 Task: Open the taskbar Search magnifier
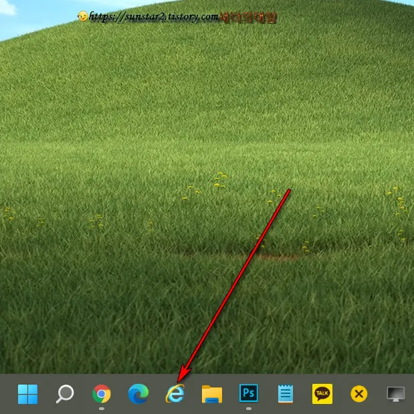pos(65,394)
